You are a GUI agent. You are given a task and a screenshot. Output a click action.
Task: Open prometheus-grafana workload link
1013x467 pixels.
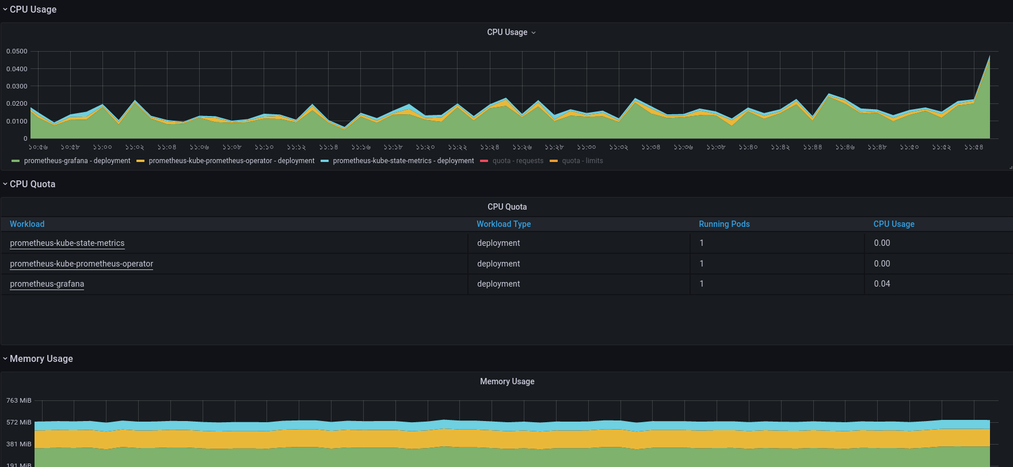[47, 284]
